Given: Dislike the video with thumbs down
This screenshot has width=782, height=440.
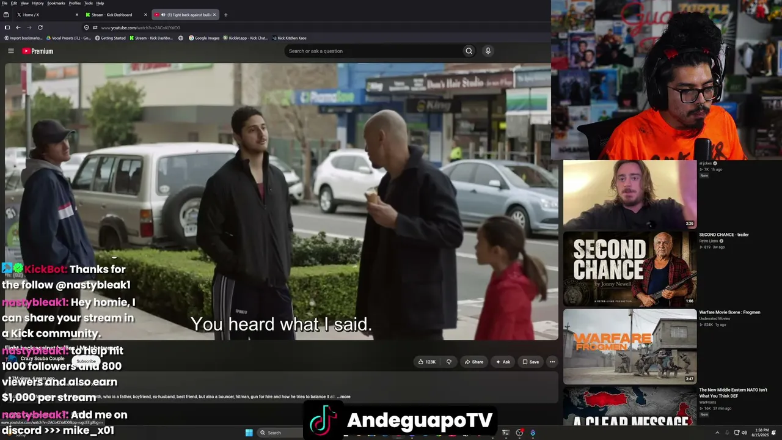Looking at the screenshot, I should point(449,362).
